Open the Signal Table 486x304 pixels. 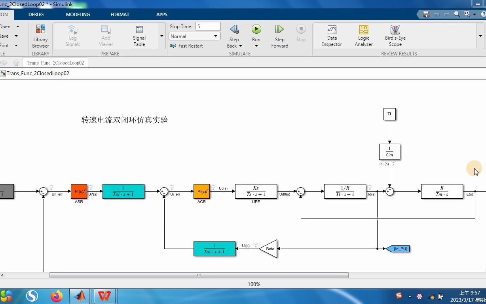[x=139, y=36]
